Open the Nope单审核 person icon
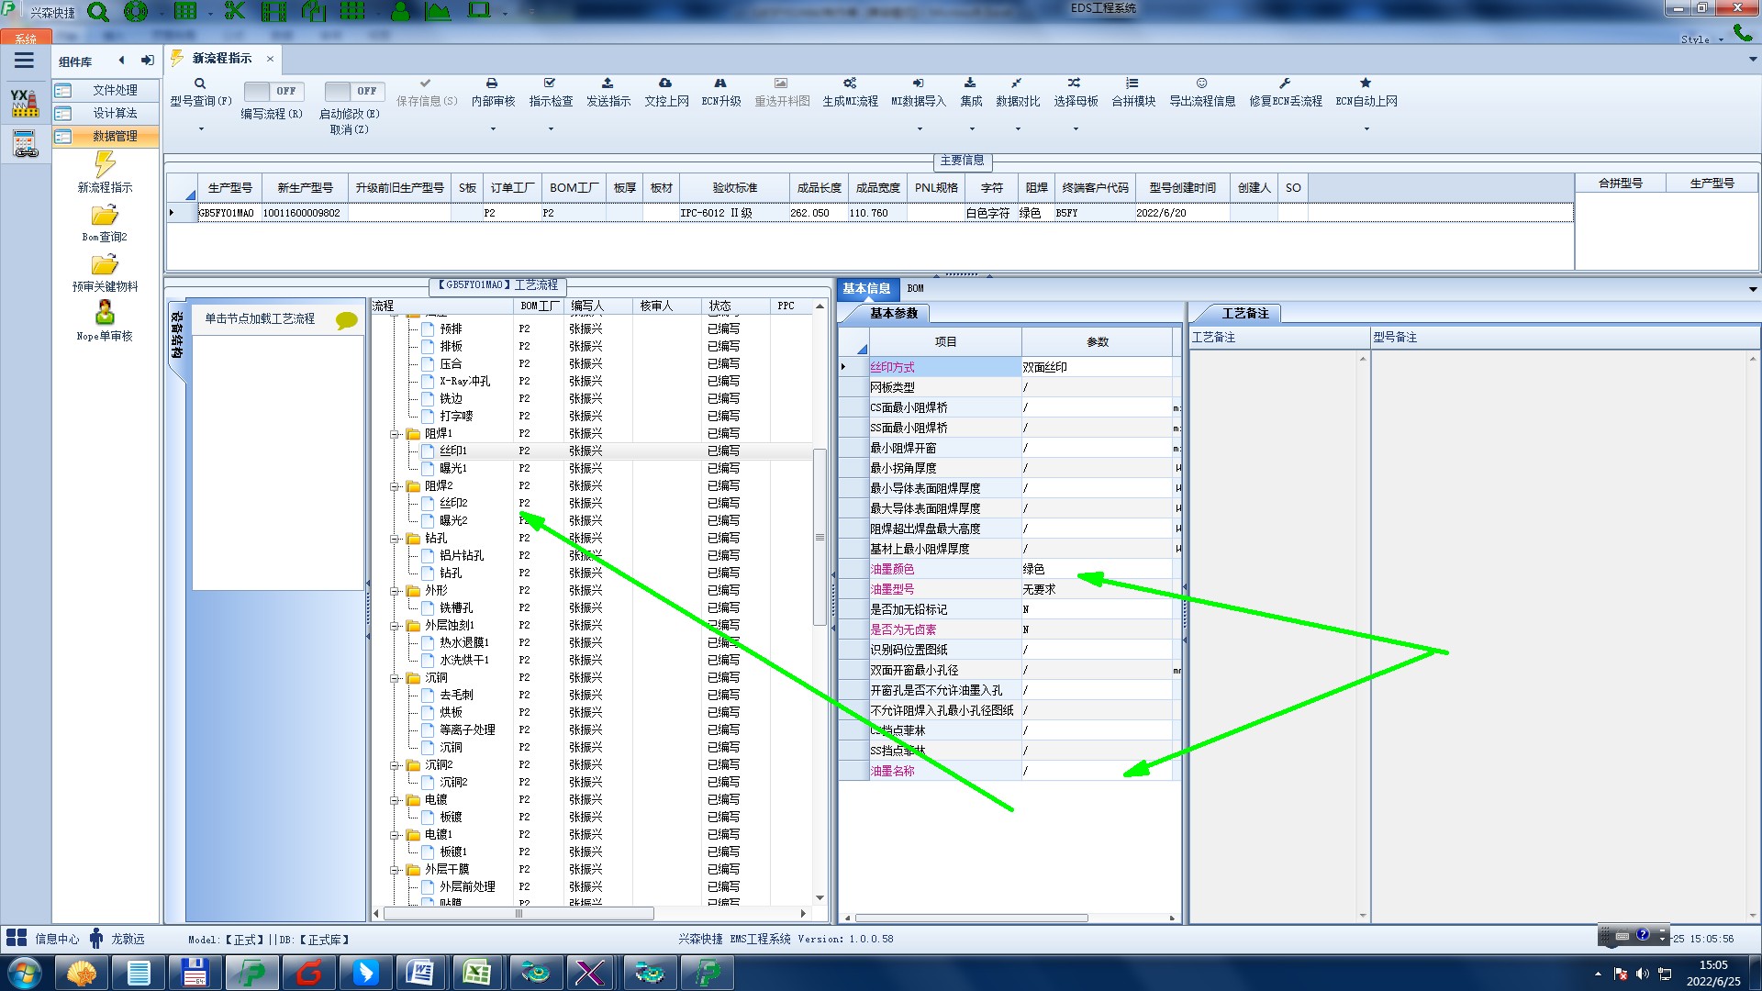The height and width of the screenshot is (991, 1762). pyautogui.click(x=105, y=314)
